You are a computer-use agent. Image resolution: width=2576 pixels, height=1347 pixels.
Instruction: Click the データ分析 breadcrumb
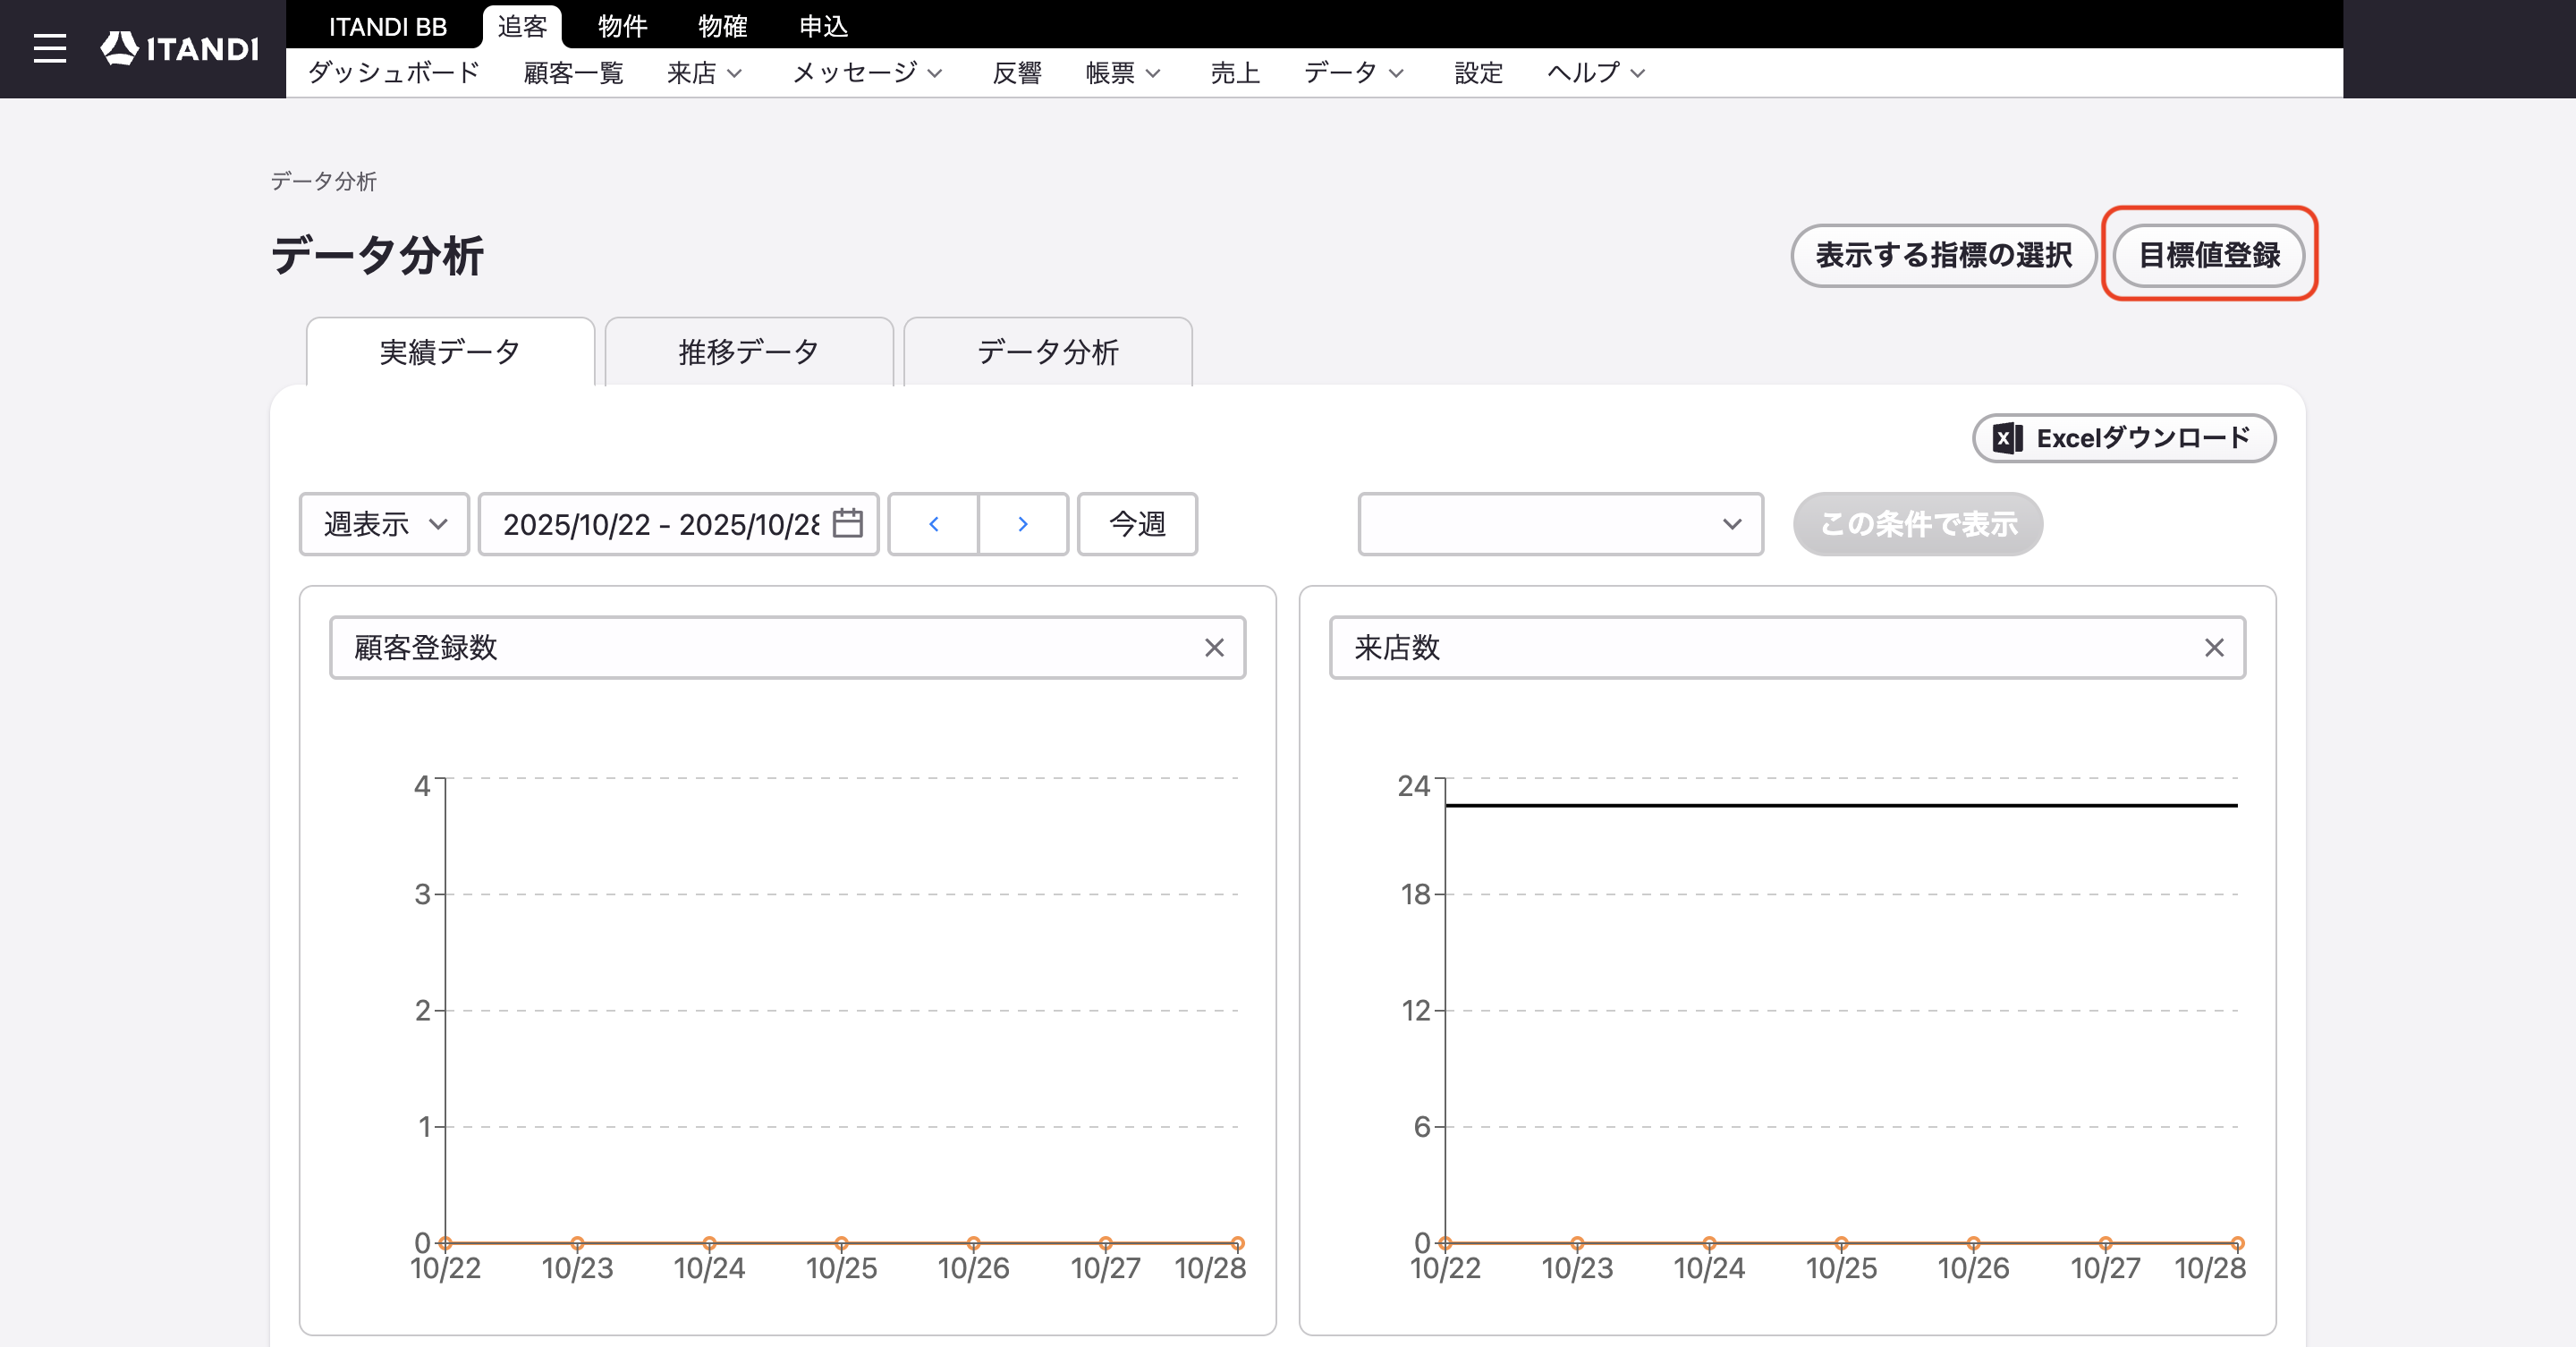(x=323, y=181)
